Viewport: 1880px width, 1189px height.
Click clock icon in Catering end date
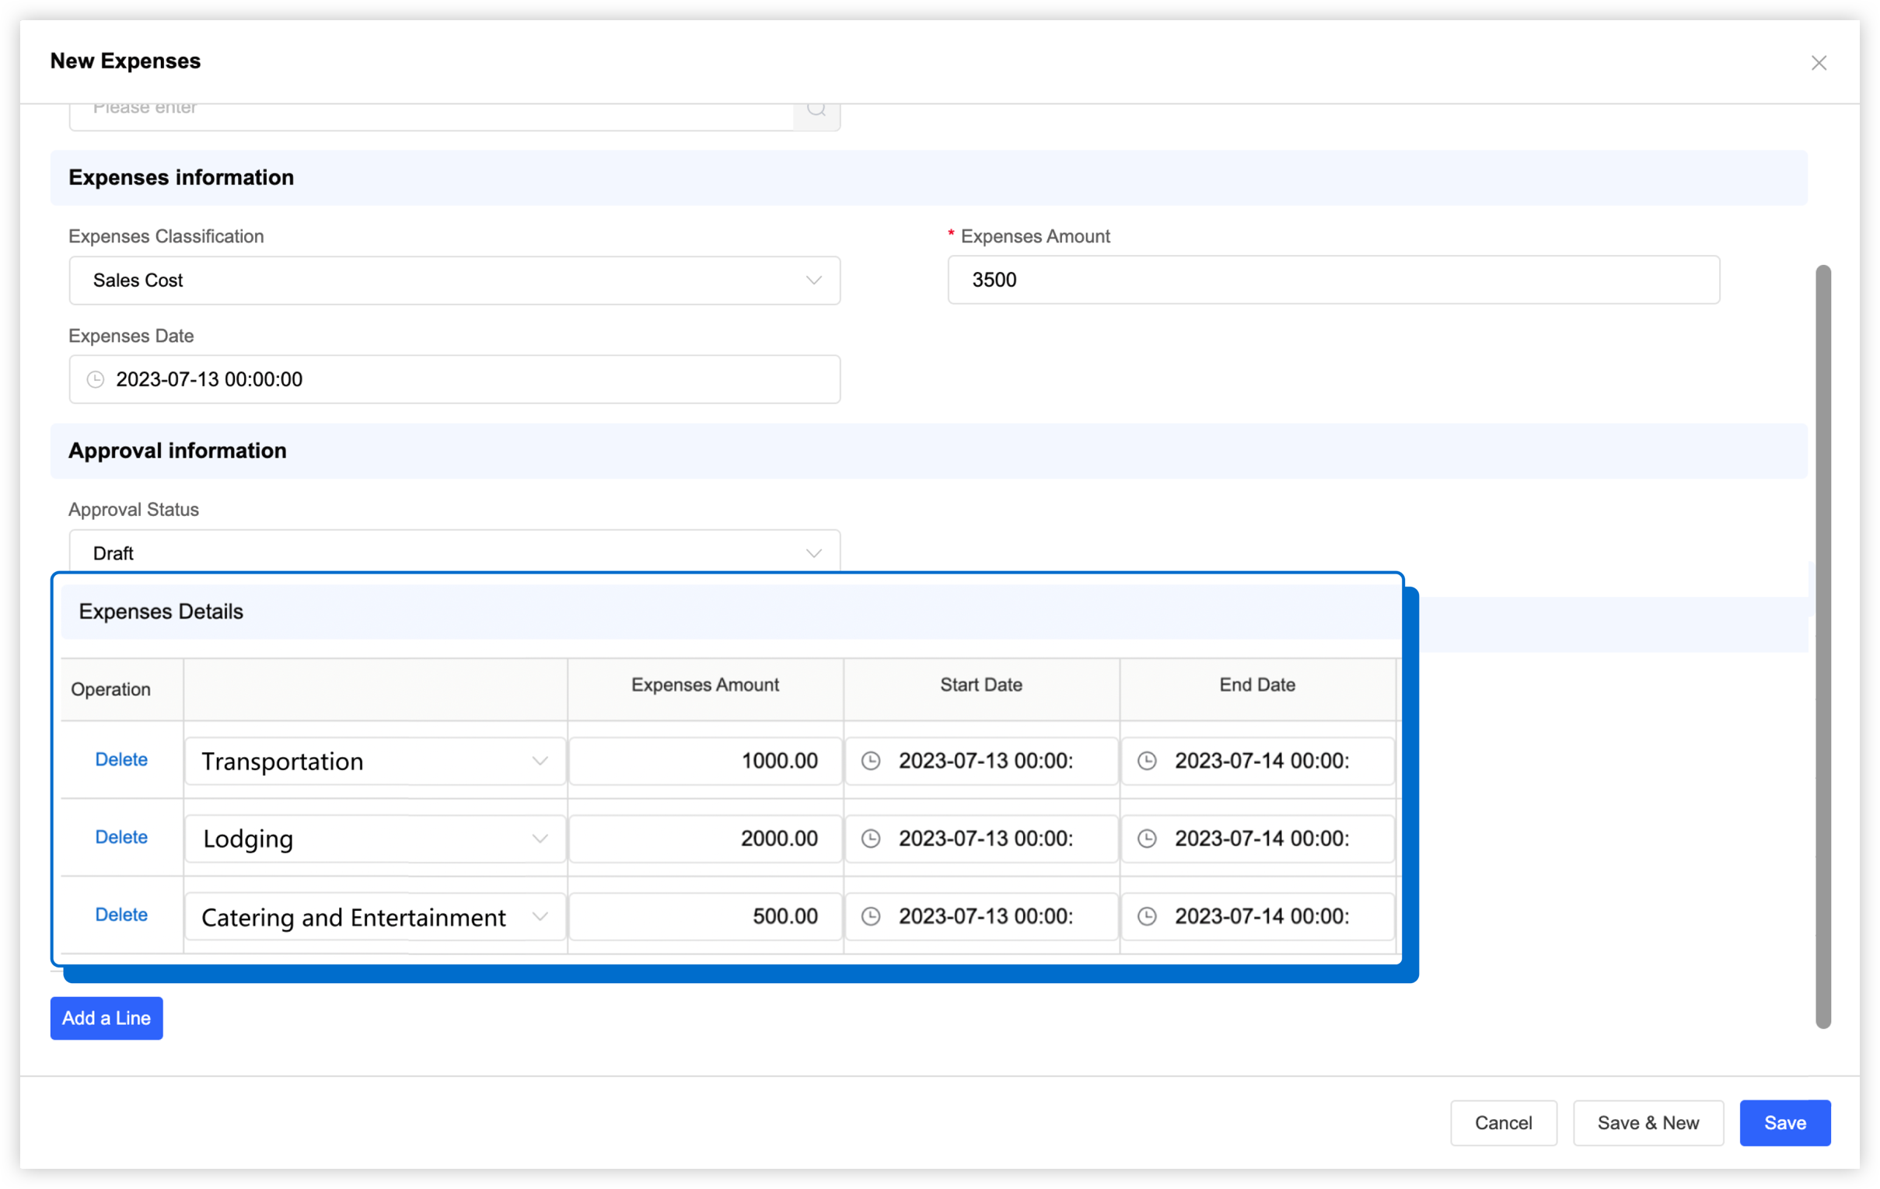[1147, 916]
